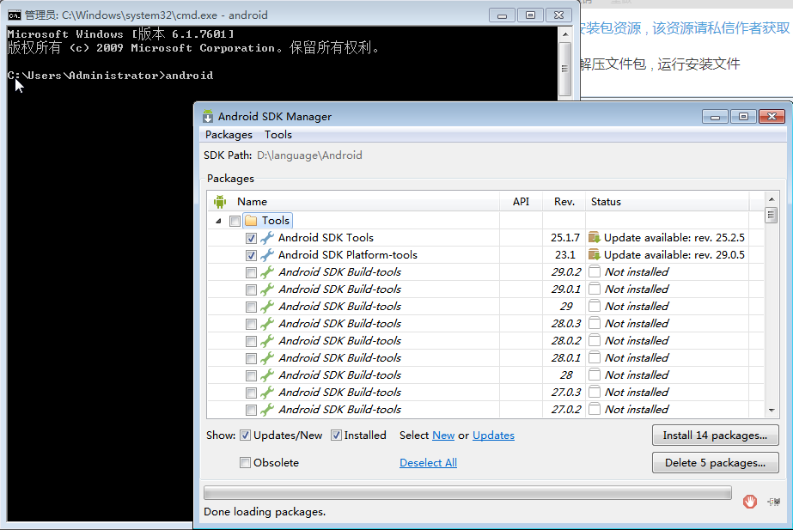Click Android SDK Manager title bar icon

(208, 117)
